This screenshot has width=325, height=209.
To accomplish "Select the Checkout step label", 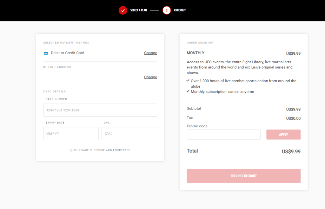I will click(180, 10).
